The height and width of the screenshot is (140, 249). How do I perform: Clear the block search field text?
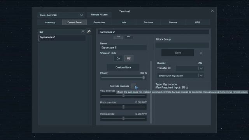(x=83, y=31)
